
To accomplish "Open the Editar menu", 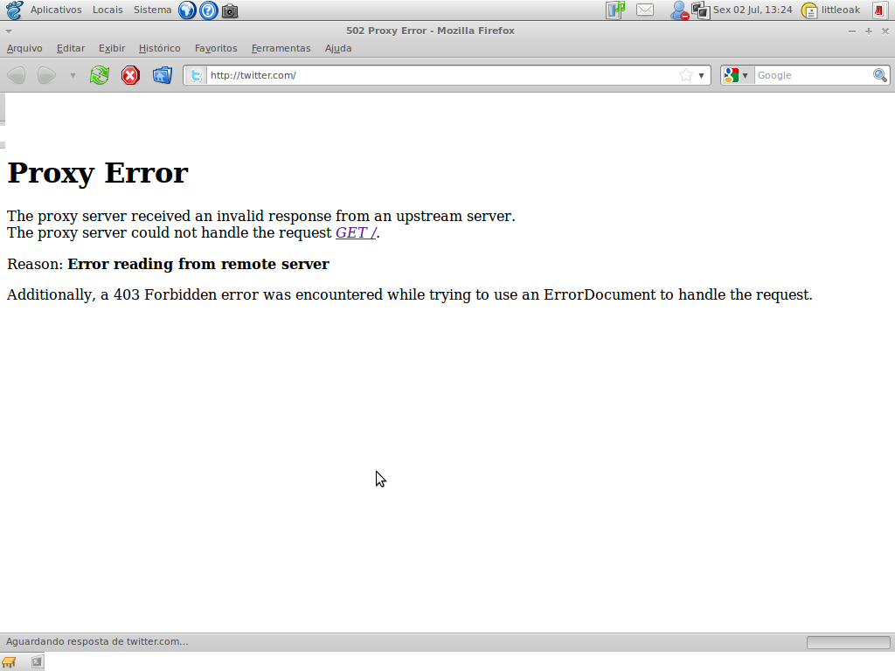I will coord(71,49).
